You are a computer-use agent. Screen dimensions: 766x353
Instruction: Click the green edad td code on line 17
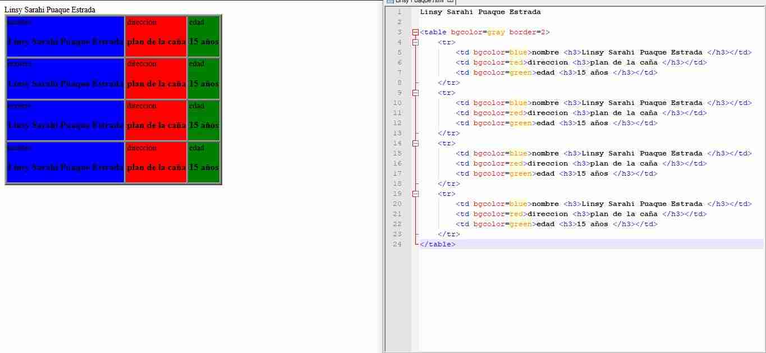(x=557, y=173)
